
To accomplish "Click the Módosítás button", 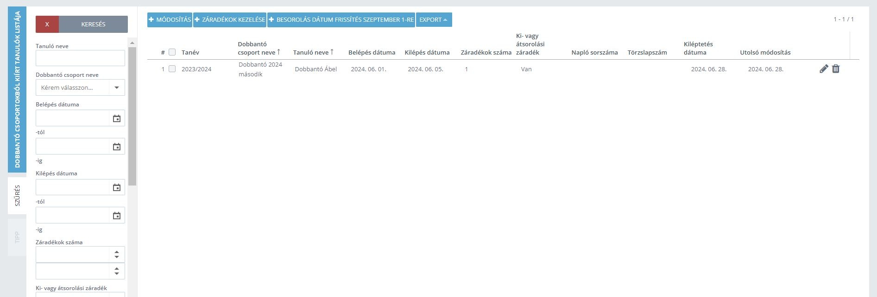I will click(x=170, y=20).
